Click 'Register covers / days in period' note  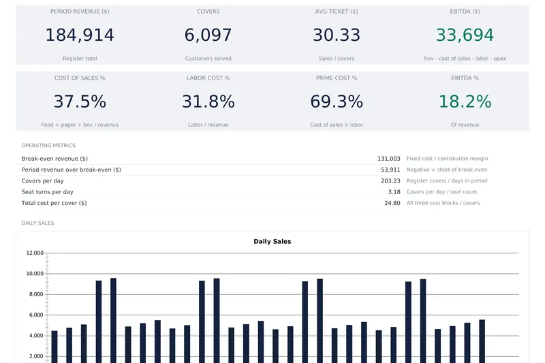[x=447, y=181]
